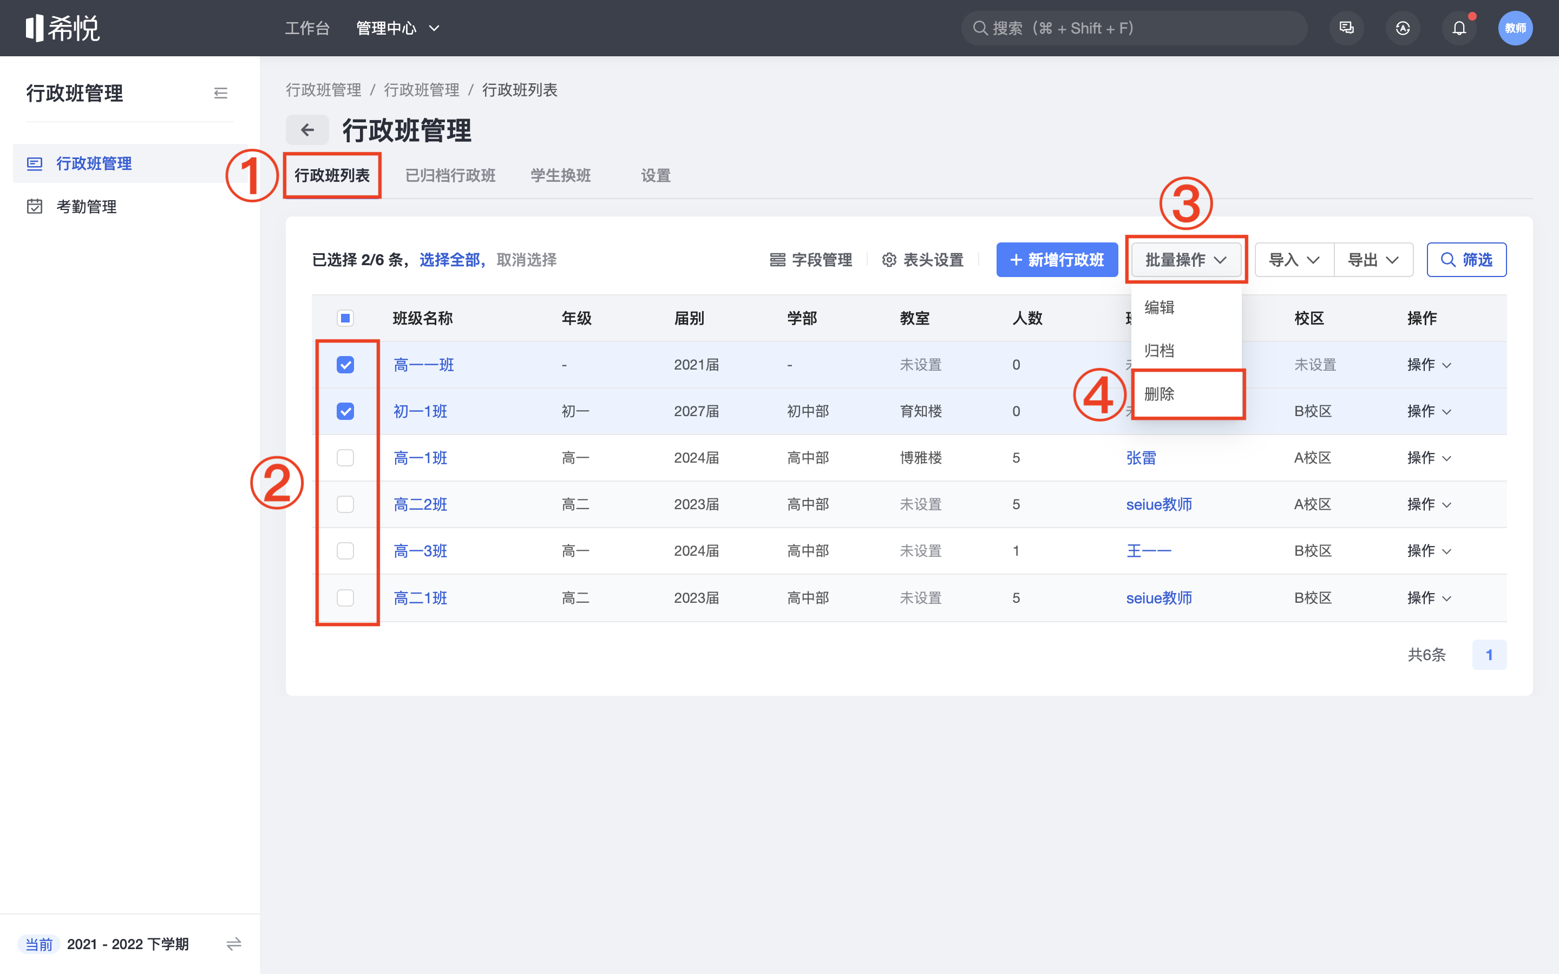Viewport: 1559px width, 974px height.
Task: Click the 表头设置 gear icon
Action: tap(889, 260)
